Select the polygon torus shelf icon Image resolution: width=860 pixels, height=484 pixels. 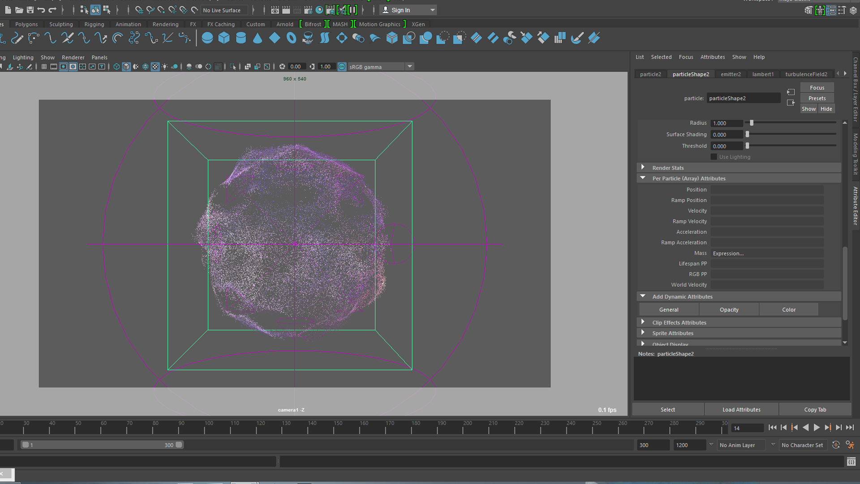291,38
